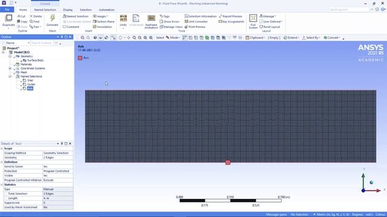
Task: Click the red Axis label on mesh edge
Action: [228, 162]
